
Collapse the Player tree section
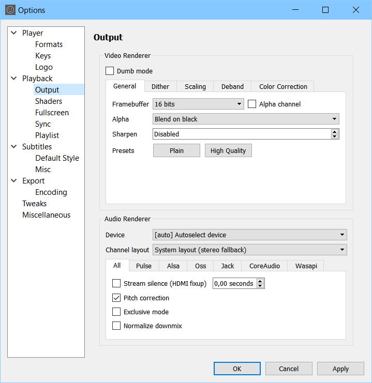(13, 33)
